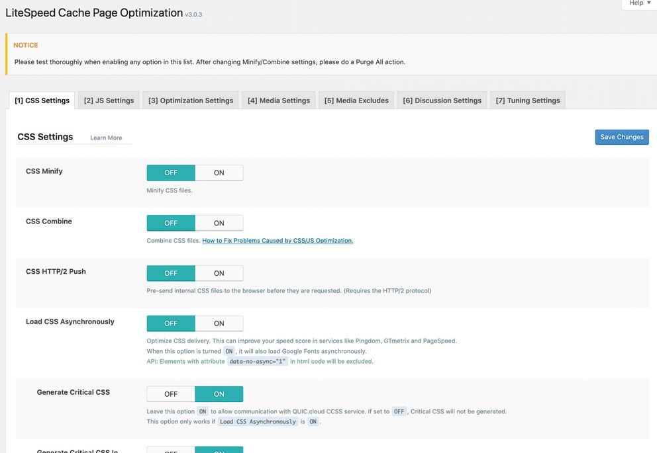
Task: Click the Learn More link
Action: click(x=106, y=138)
